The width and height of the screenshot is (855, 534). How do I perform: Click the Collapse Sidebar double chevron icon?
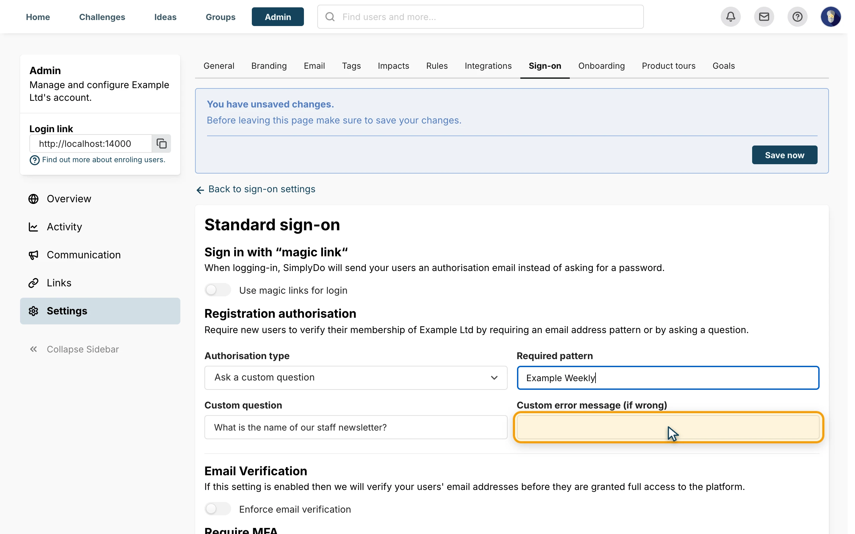pos(33,349)
